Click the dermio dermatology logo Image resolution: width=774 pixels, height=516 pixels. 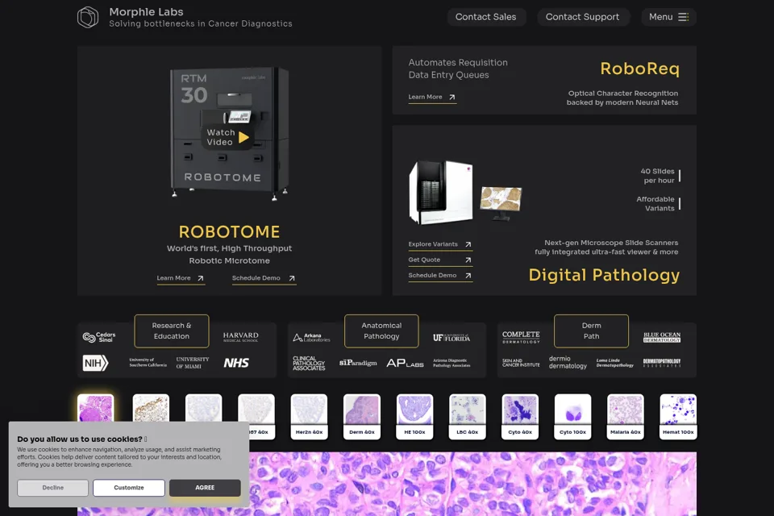(x=568, y=363)
